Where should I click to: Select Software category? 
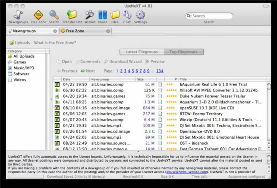click(19, 74)
